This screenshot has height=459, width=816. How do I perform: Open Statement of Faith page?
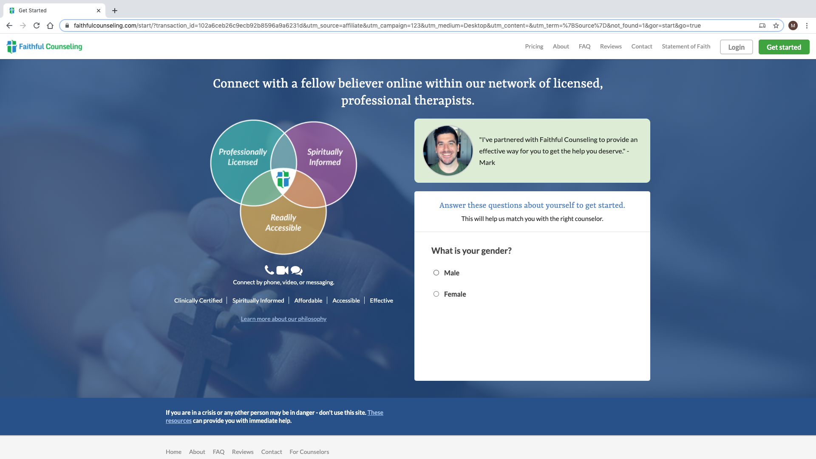[x=686, y=46]
